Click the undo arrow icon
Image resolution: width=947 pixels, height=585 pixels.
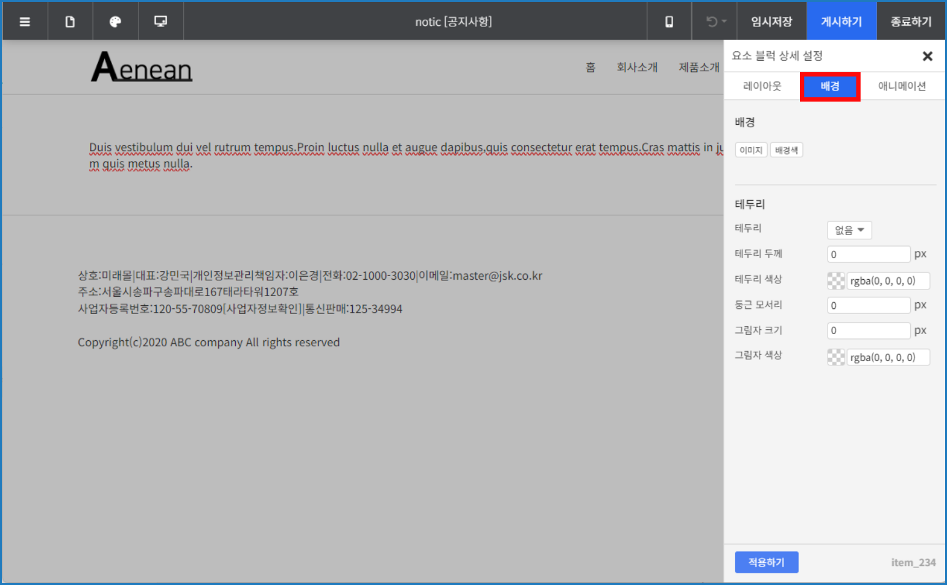[x=712, y=22]
